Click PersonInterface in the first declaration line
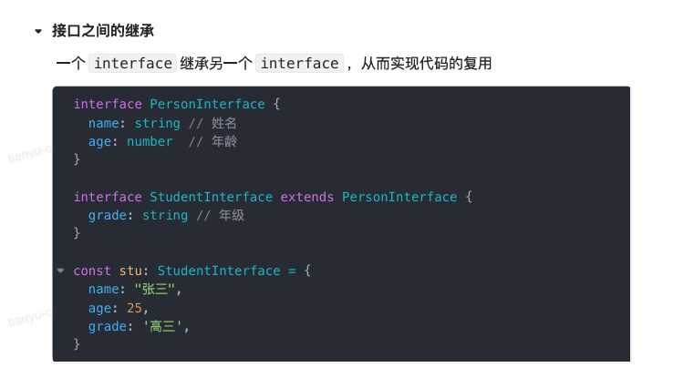 pyautogui.click(x=207, y=104)
